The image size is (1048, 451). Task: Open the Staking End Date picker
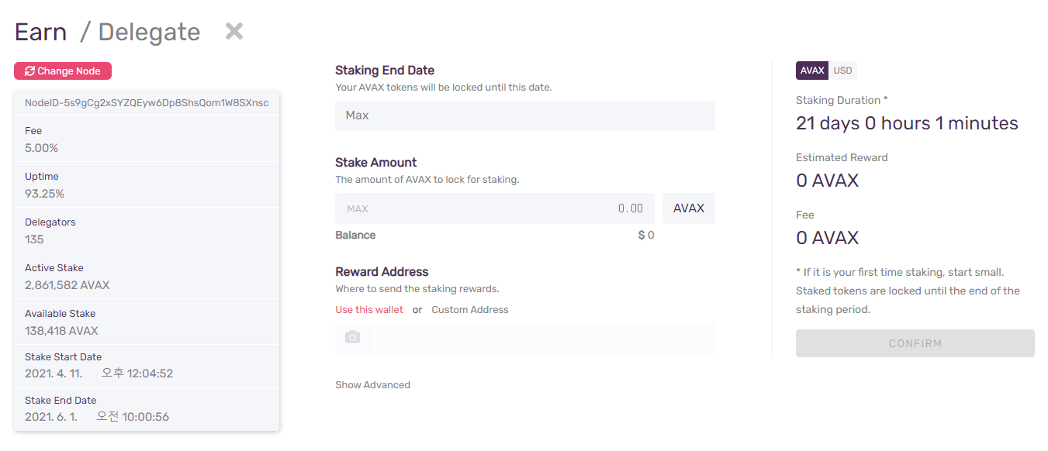coord(524,115)
